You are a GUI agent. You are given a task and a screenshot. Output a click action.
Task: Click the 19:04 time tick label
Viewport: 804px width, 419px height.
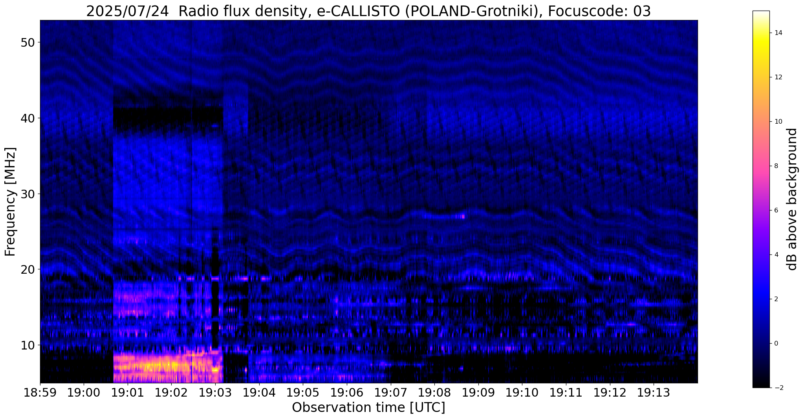coord(259,393)
